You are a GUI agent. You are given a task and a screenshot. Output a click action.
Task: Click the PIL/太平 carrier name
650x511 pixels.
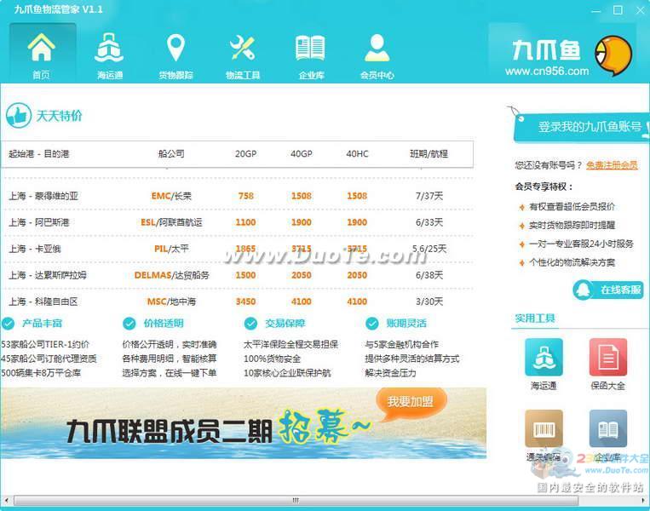[x=171, y=249]
